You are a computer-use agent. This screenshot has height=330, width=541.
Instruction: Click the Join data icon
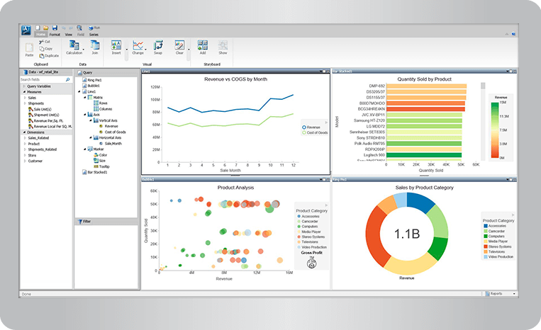(95, 45)
